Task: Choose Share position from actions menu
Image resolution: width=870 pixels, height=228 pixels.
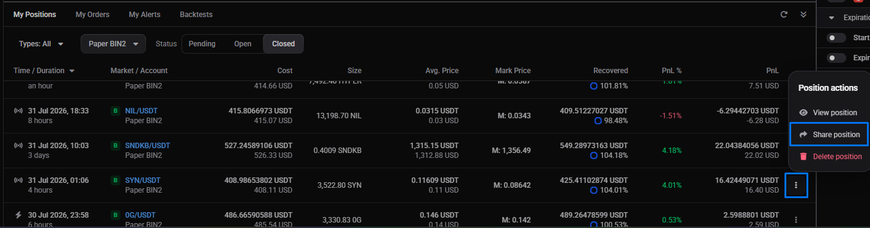Action: click(829, 134)
